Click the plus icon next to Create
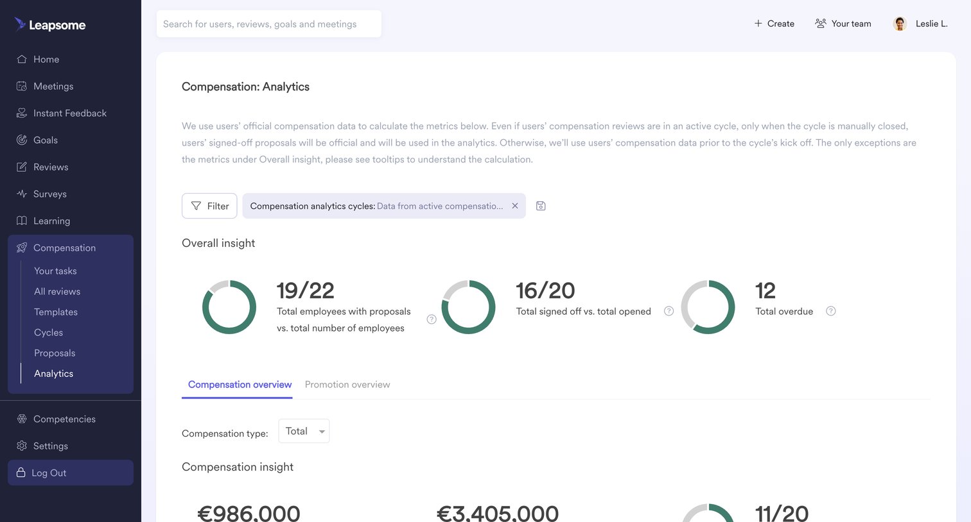Image resolution: width=971 pixels, height=522 pixels. click(758, 24)
